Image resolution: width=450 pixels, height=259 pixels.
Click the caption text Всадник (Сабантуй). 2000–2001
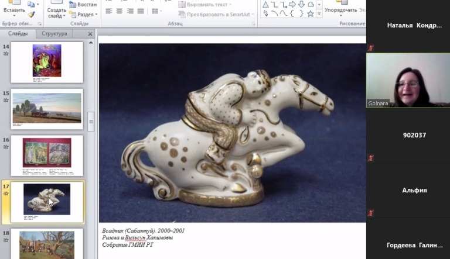tap(144, 230)
